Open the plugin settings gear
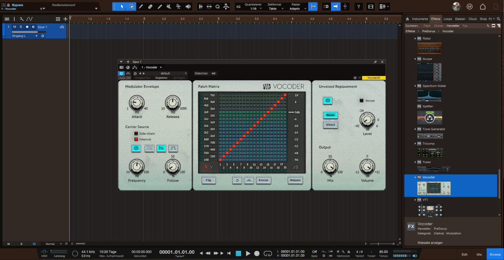Viewport: 504px width, 260px height. point(355,78)
